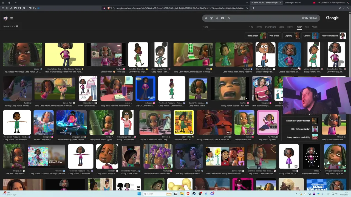The height and width of the screenshot is (197, 351).
Task: Open the Tools dropdown (כלים)
Action: coord(205,27)
